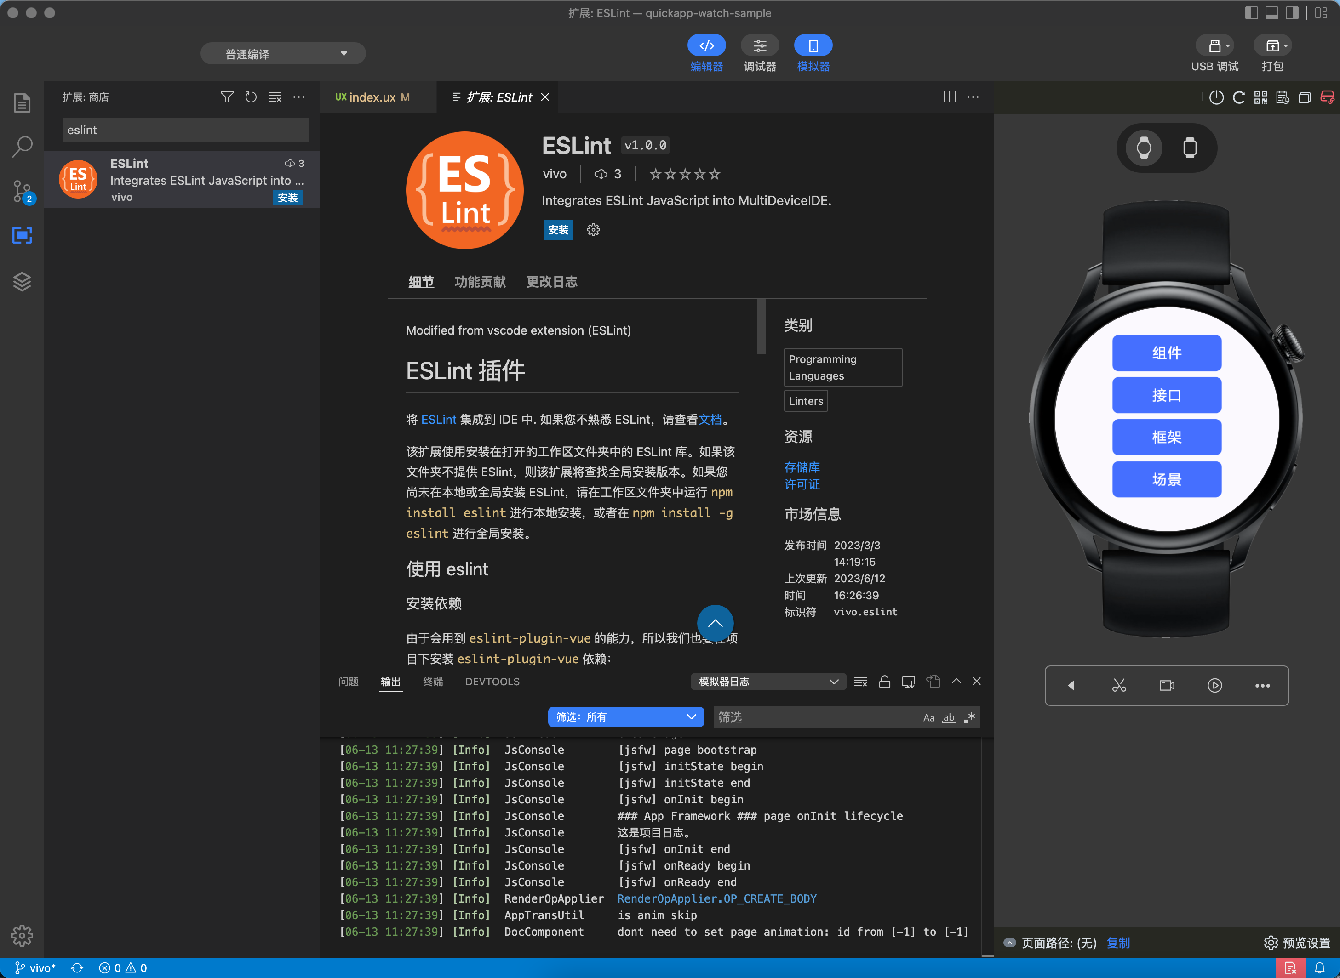Viewport: 1340px width, 978px height.
Task: Maximize panel with the chevron-up icon
Action: pyautogui.click(x=956, y=682)
